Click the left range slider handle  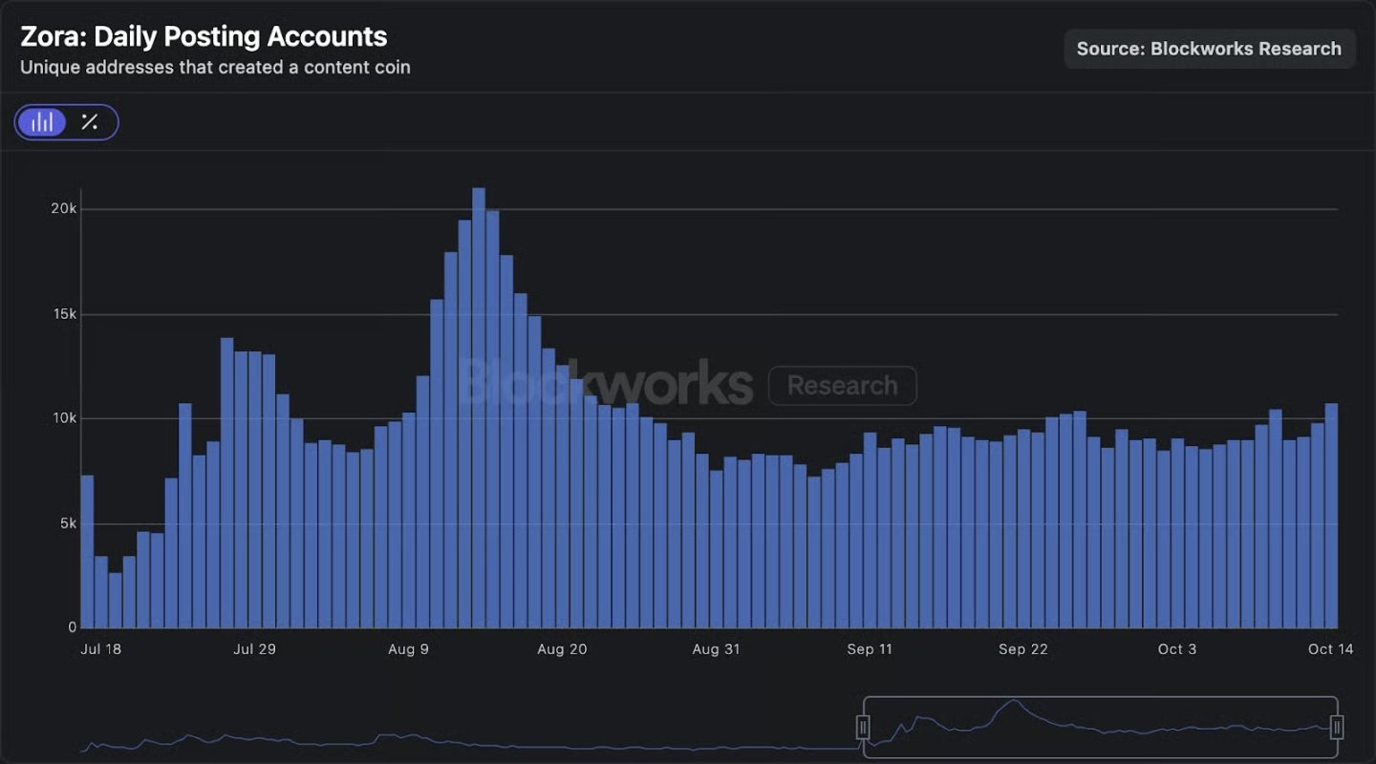point(863,729)
